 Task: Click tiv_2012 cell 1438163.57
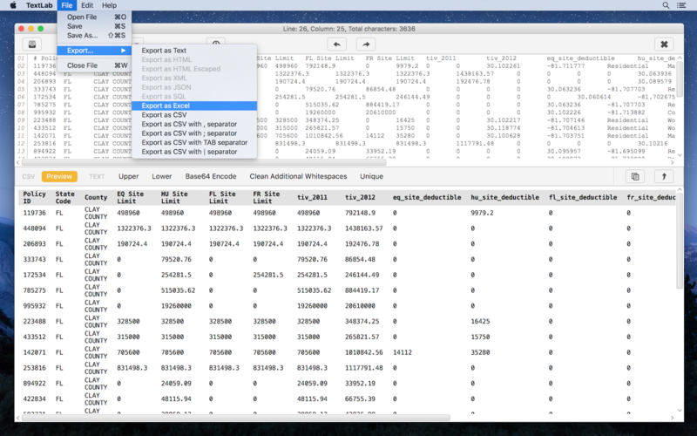pyautogui.click(x=363, y=228)
